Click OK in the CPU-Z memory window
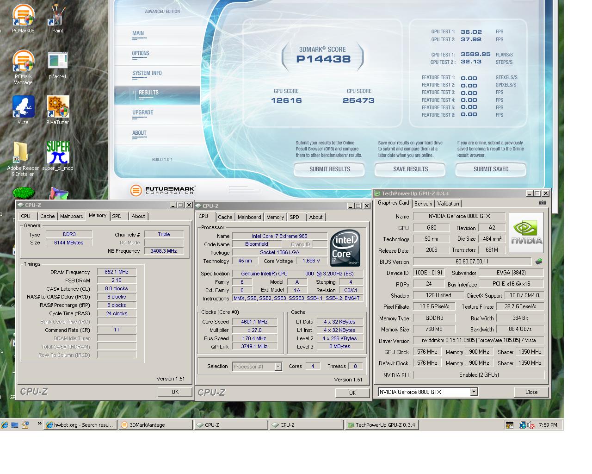The height and width of the screenshot is (474, 592). point(175,392)
